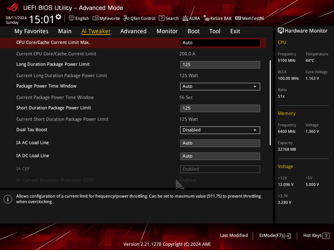Open AURA lighting icon
334x250 pixels.
(x=185, y=18)
